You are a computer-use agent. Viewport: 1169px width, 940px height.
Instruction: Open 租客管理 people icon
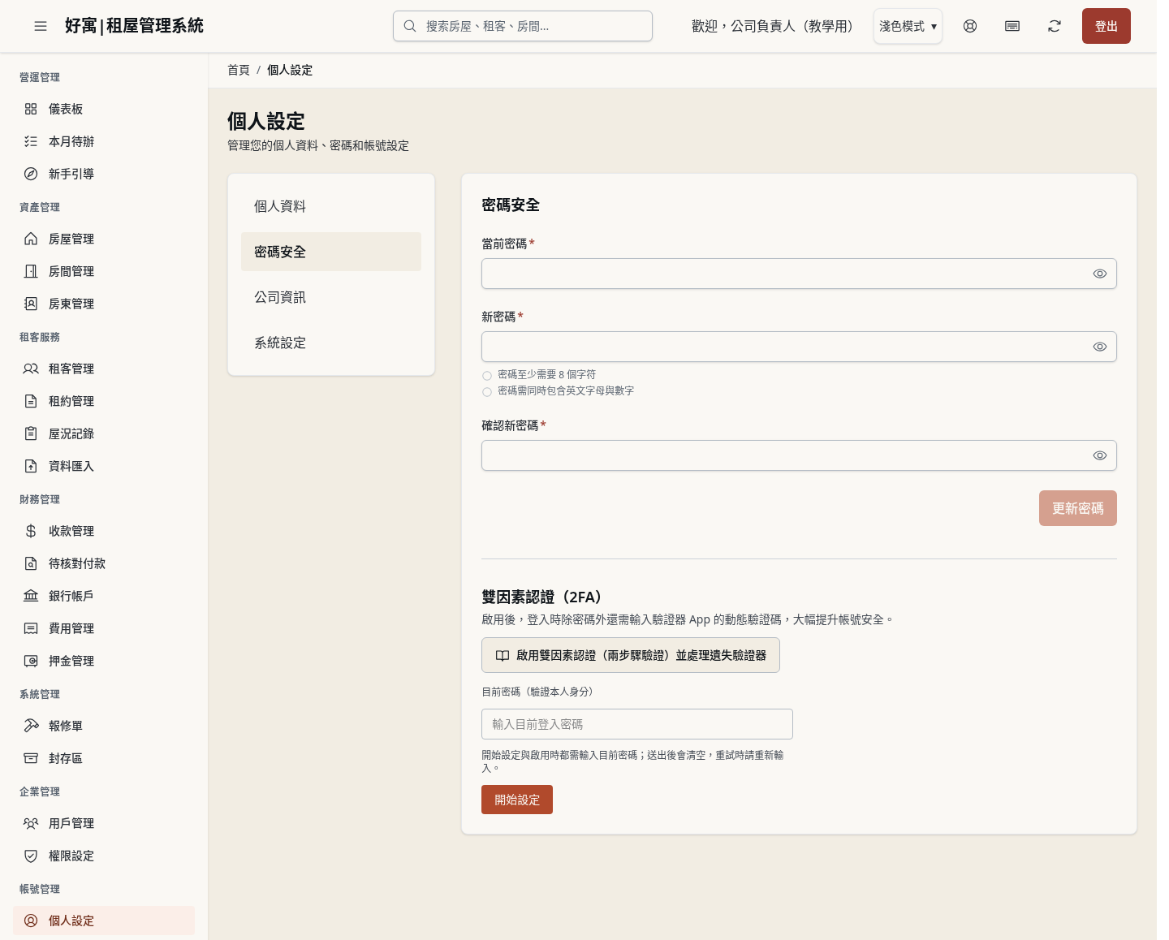coord(31,369)
